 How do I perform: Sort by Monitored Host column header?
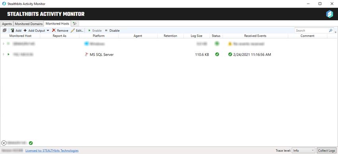tap(20, 36)
